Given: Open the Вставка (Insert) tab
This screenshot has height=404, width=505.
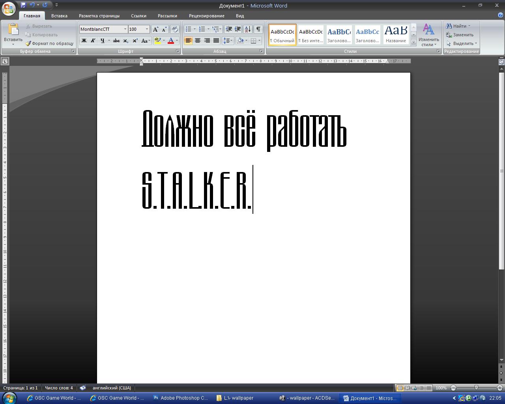Looking at the screenshot, I should pos(59,16).
